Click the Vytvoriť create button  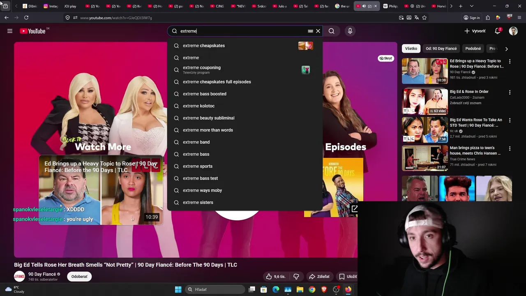pos(475,31)
